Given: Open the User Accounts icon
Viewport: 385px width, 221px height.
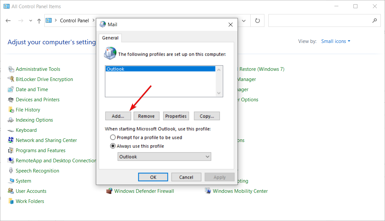Looking at the screenshot, I should pyautogui.click(x=11, y=191).
